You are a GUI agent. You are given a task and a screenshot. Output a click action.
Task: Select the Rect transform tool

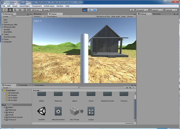[x=25, y=10]
